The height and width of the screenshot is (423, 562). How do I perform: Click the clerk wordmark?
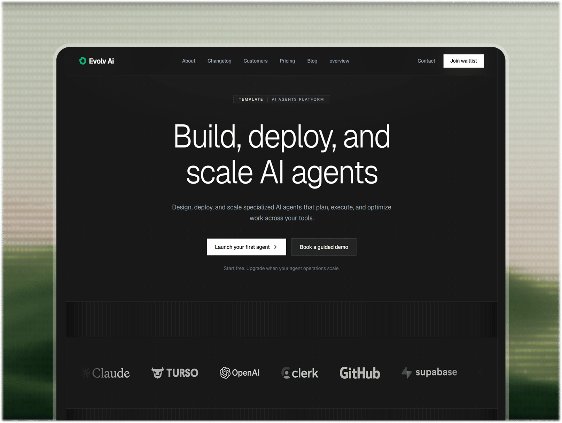[x=305, y=373]
